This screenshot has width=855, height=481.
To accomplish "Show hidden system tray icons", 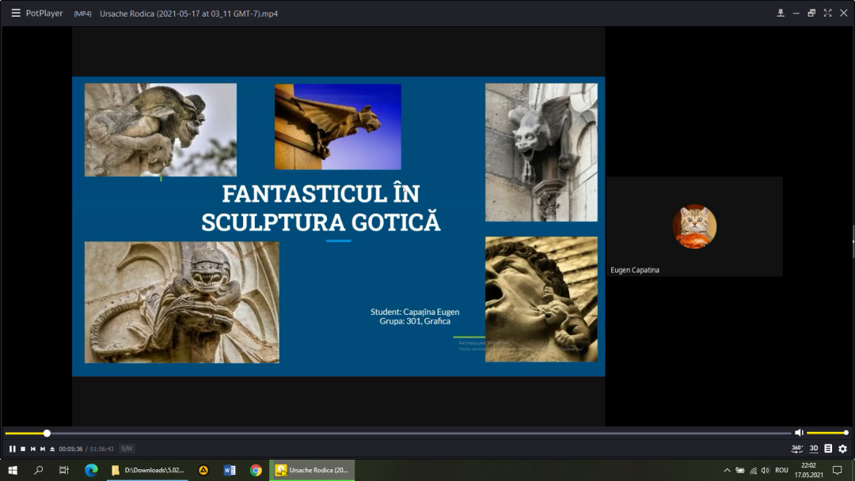I will 727,470.
